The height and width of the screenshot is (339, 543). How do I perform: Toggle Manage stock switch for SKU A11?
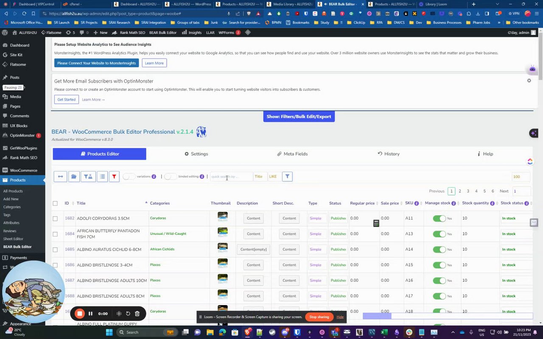[x=439, y=219]
